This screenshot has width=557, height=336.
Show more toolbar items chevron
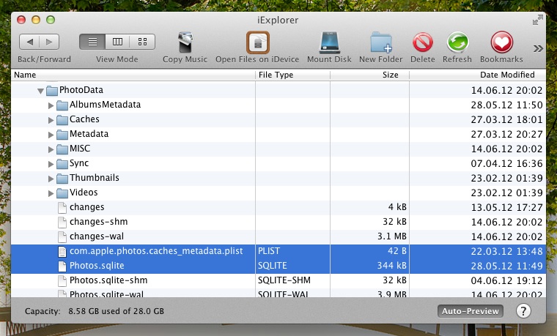tap(538, 48)
